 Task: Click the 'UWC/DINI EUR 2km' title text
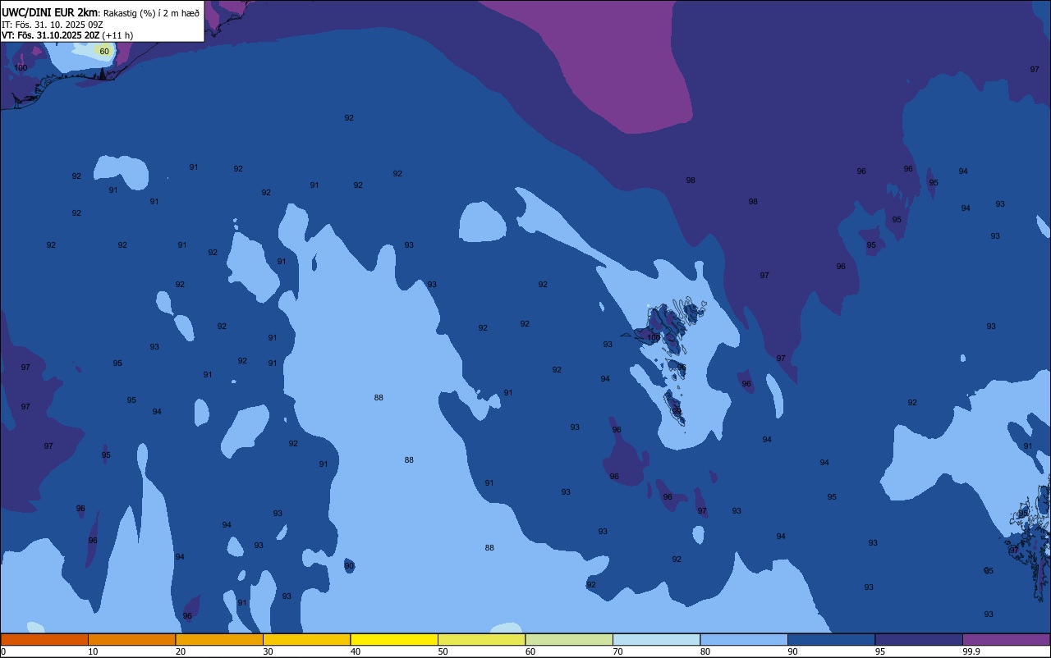pos(49,12)
